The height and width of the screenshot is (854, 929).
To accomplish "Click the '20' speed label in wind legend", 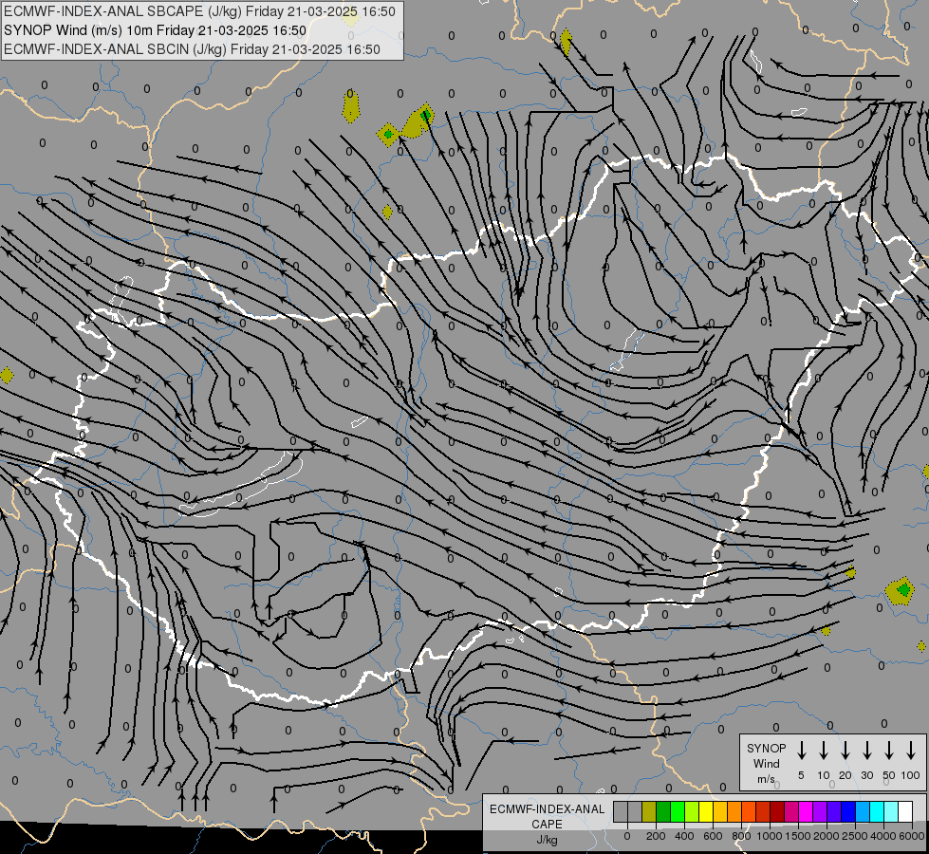I will 845,775.
